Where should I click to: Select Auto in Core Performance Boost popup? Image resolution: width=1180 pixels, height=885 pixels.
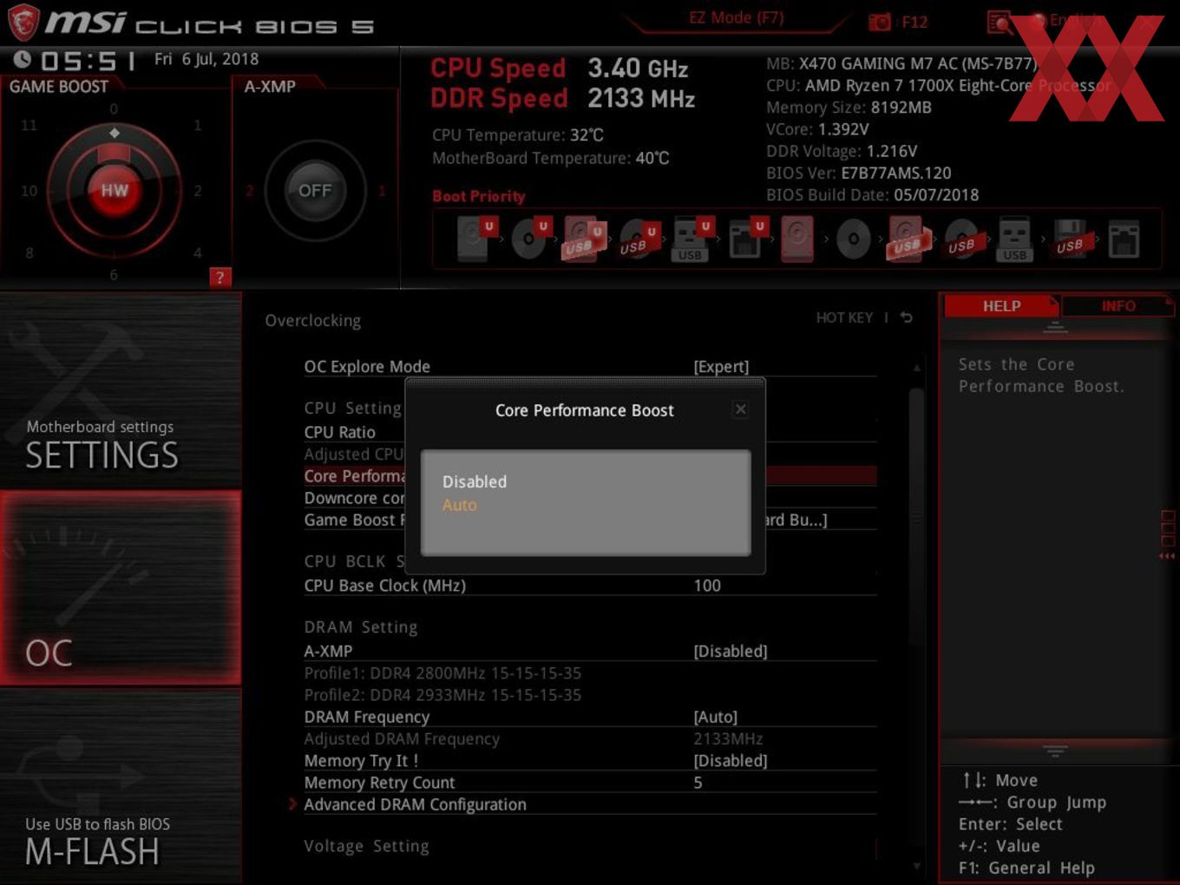tap(460, 505)
